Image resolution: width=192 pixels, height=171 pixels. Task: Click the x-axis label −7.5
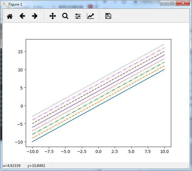[49, 151]
